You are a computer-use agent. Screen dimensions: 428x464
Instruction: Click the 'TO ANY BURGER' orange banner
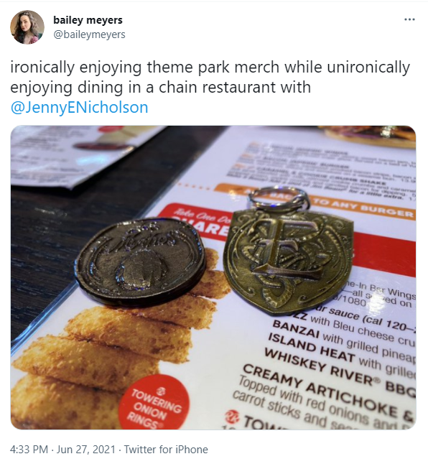(x=363, y=208)
